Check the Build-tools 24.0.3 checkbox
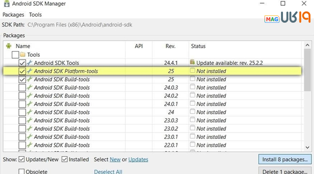The image size is (314, 174). [22, 88]
